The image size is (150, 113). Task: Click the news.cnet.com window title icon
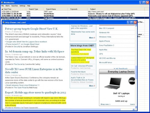pos(4,22)
